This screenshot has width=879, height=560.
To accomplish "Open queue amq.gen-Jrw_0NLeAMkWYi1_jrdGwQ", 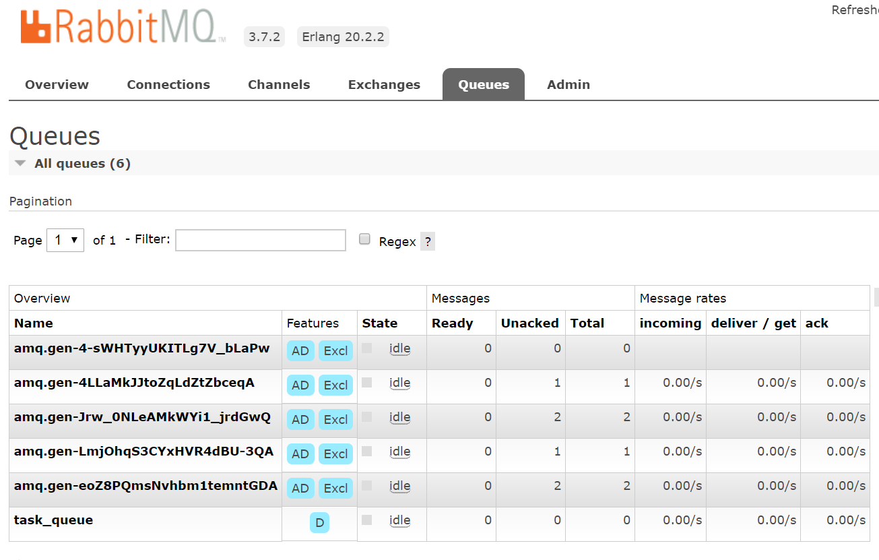I will click(142, 417).
